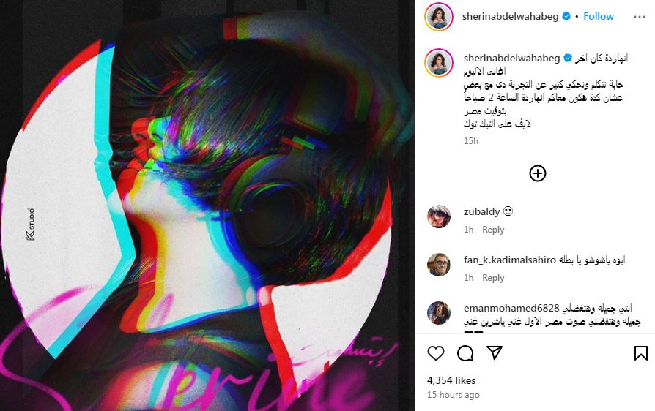This screenshot has height=411, width=655.
Task: Share post via paper plane icon
Action: 494,352
